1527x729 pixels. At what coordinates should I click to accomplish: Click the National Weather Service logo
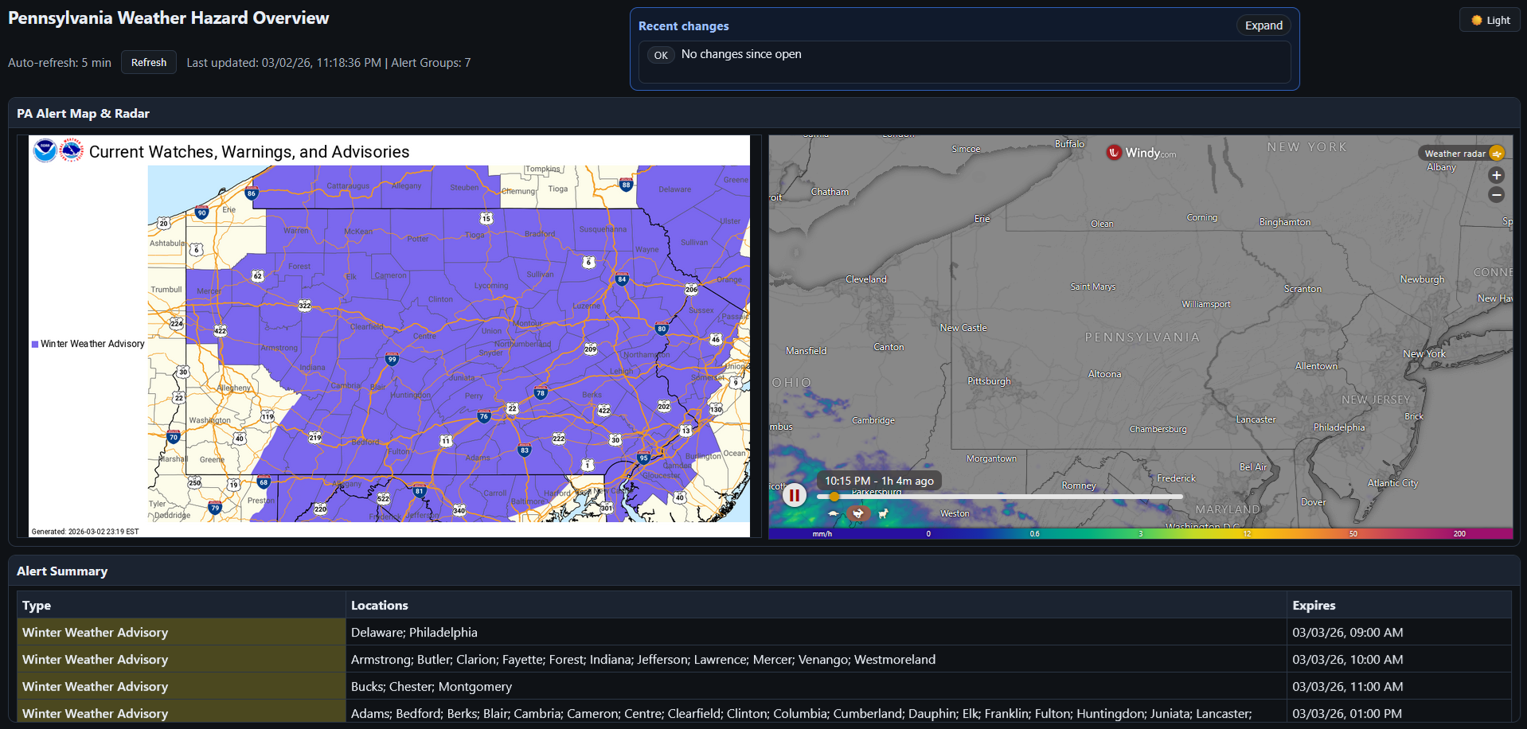coord(72,150)
